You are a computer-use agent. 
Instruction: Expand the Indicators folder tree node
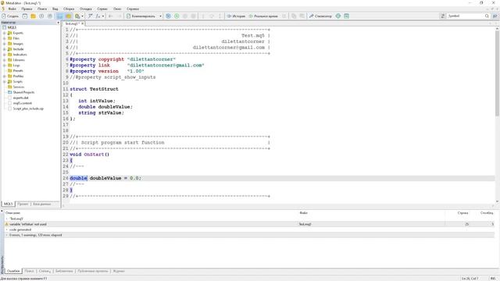5,55
